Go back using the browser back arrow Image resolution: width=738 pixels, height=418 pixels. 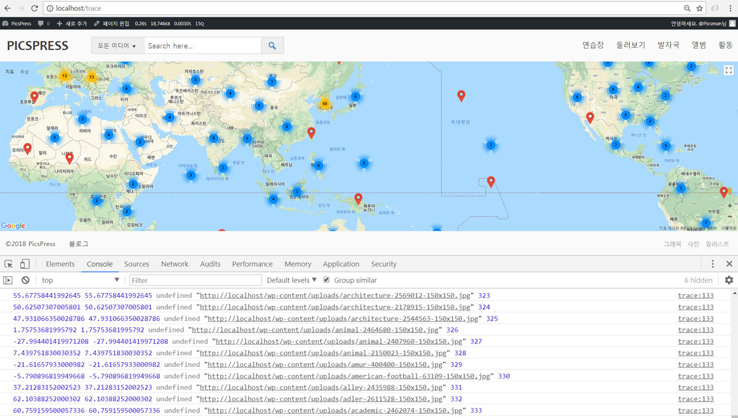point(7,9)
